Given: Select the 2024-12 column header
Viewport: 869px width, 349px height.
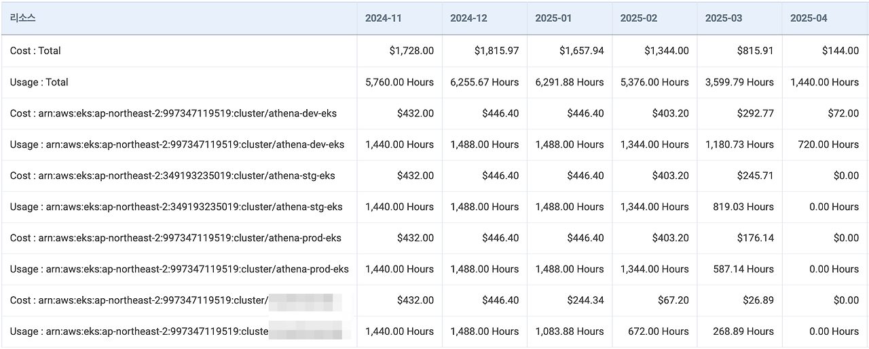Looking at the screenshot, I should [484, 18].
